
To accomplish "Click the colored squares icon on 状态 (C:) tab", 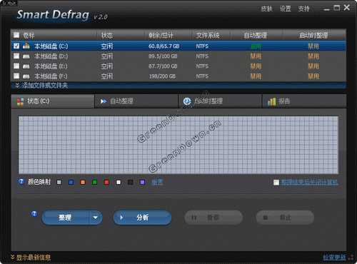I will [21, 101].
